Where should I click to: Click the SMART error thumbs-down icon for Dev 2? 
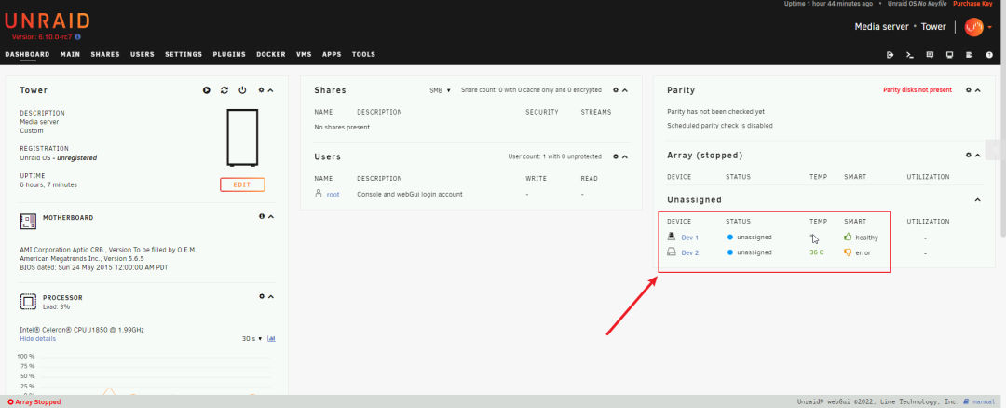pyautogui.click(x=848, y=252)
